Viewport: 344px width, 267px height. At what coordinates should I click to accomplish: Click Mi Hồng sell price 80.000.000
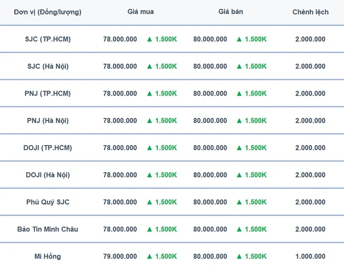(x=210, y=256)
